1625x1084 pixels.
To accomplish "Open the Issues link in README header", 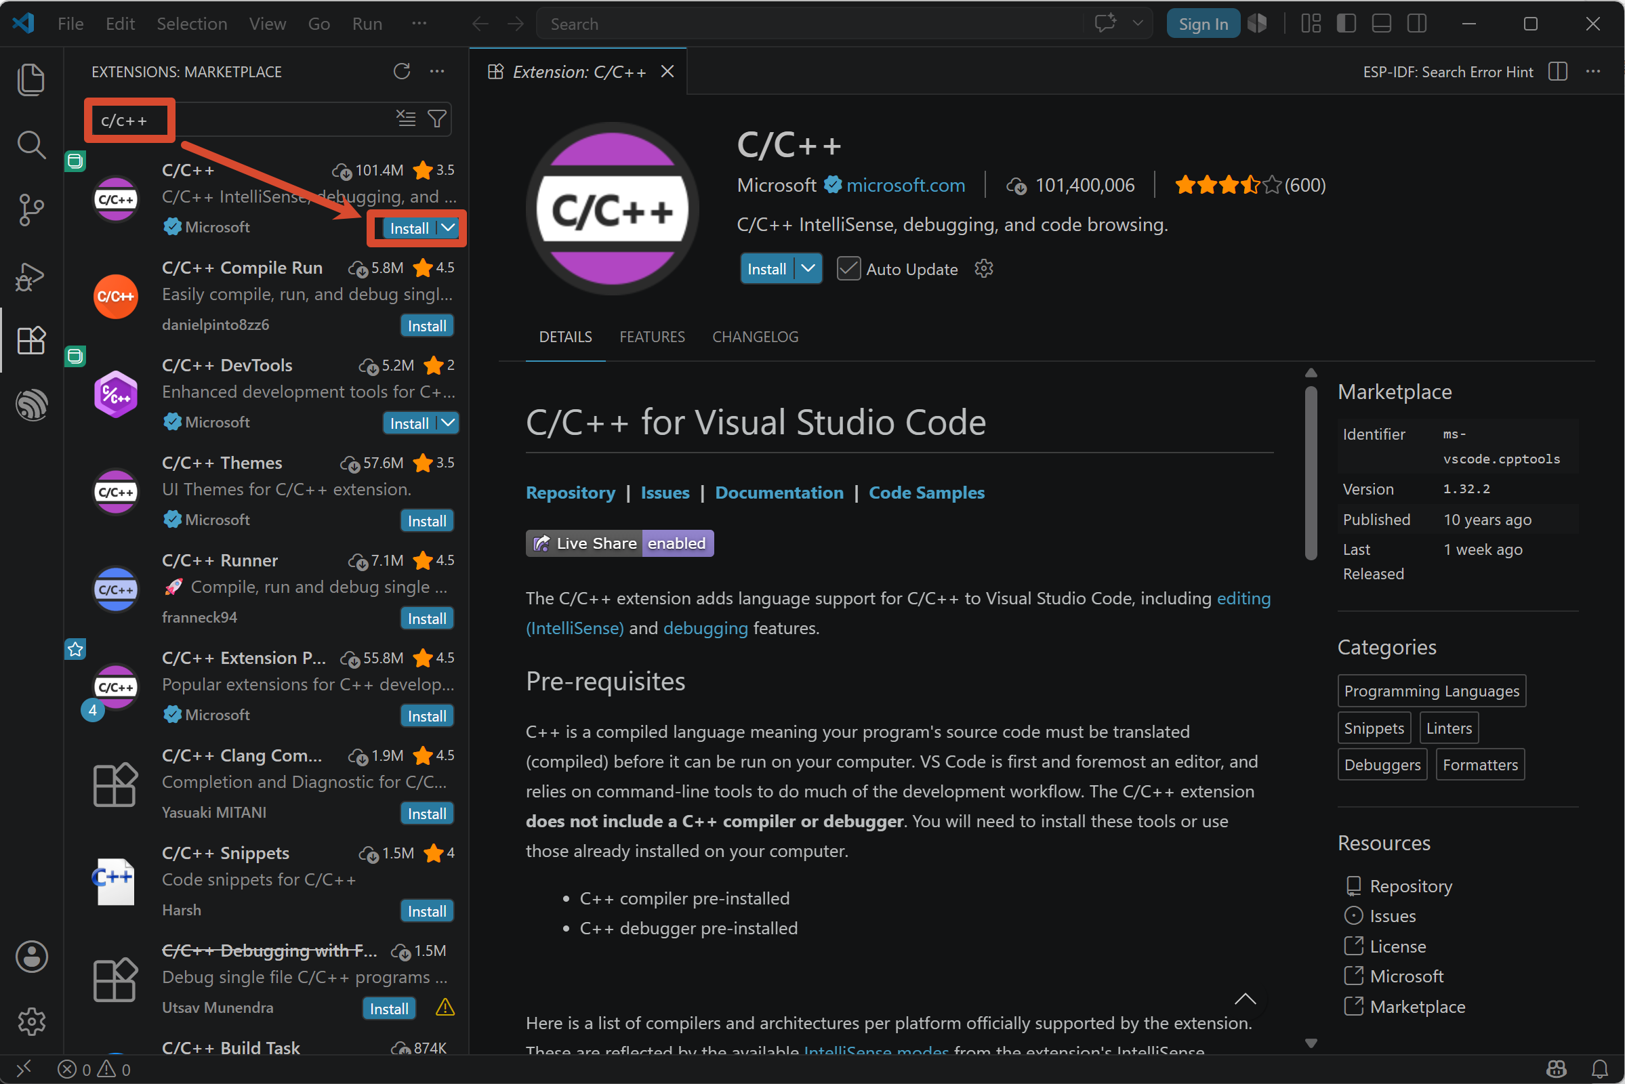I will [x=665, y=493].
